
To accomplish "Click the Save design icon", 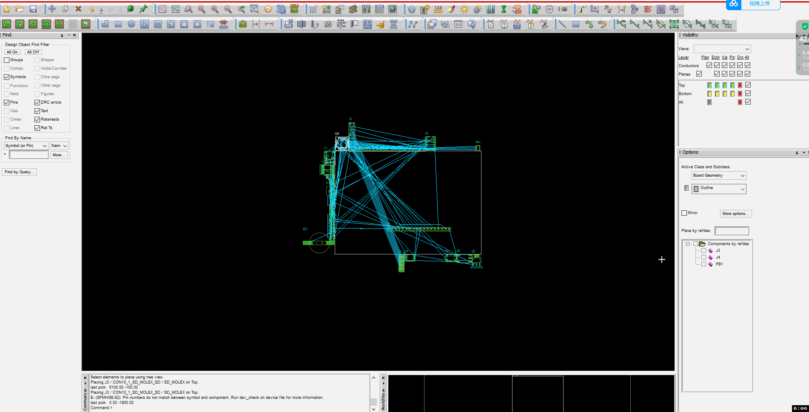I will pos(33,9).
